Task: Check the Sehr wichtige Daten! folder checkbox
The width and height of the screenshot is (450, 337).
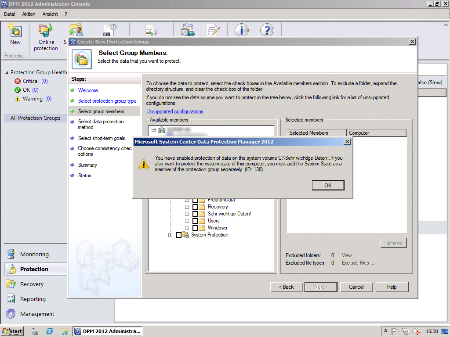Action: [x=195, y=214]
